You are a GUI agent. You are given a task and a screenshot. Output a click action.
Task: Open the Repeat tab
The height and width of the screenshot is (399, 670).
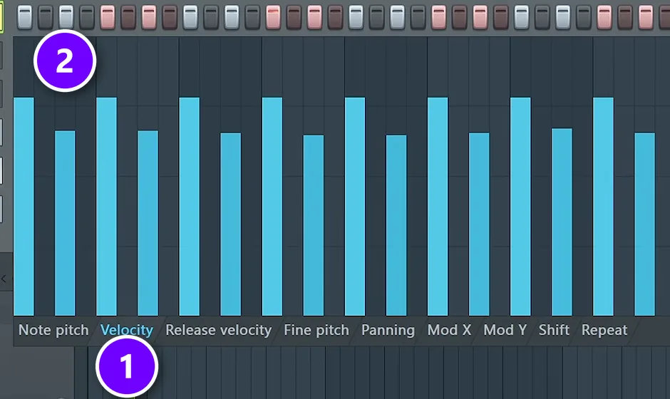604,330
